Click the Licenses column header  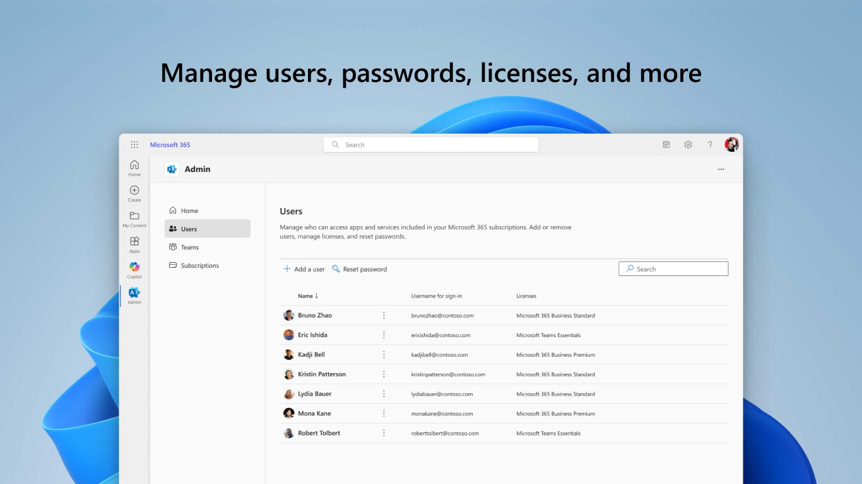(526, 296)
